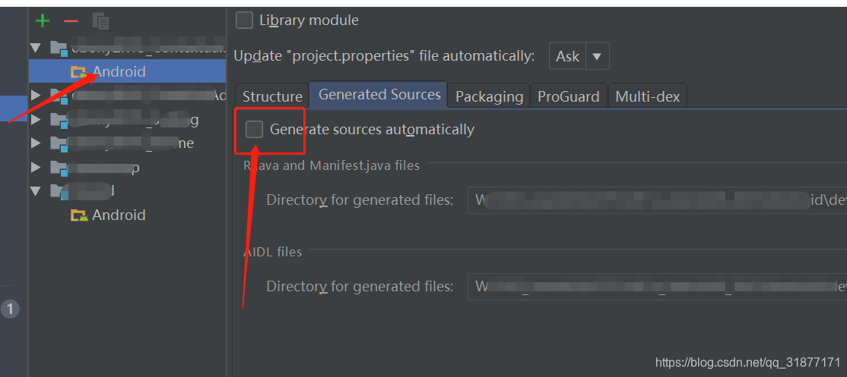Expand the module ending in 'Ad'
This screenshot has width=847, height=377.
pyautogui.click(x=36, y=96)
